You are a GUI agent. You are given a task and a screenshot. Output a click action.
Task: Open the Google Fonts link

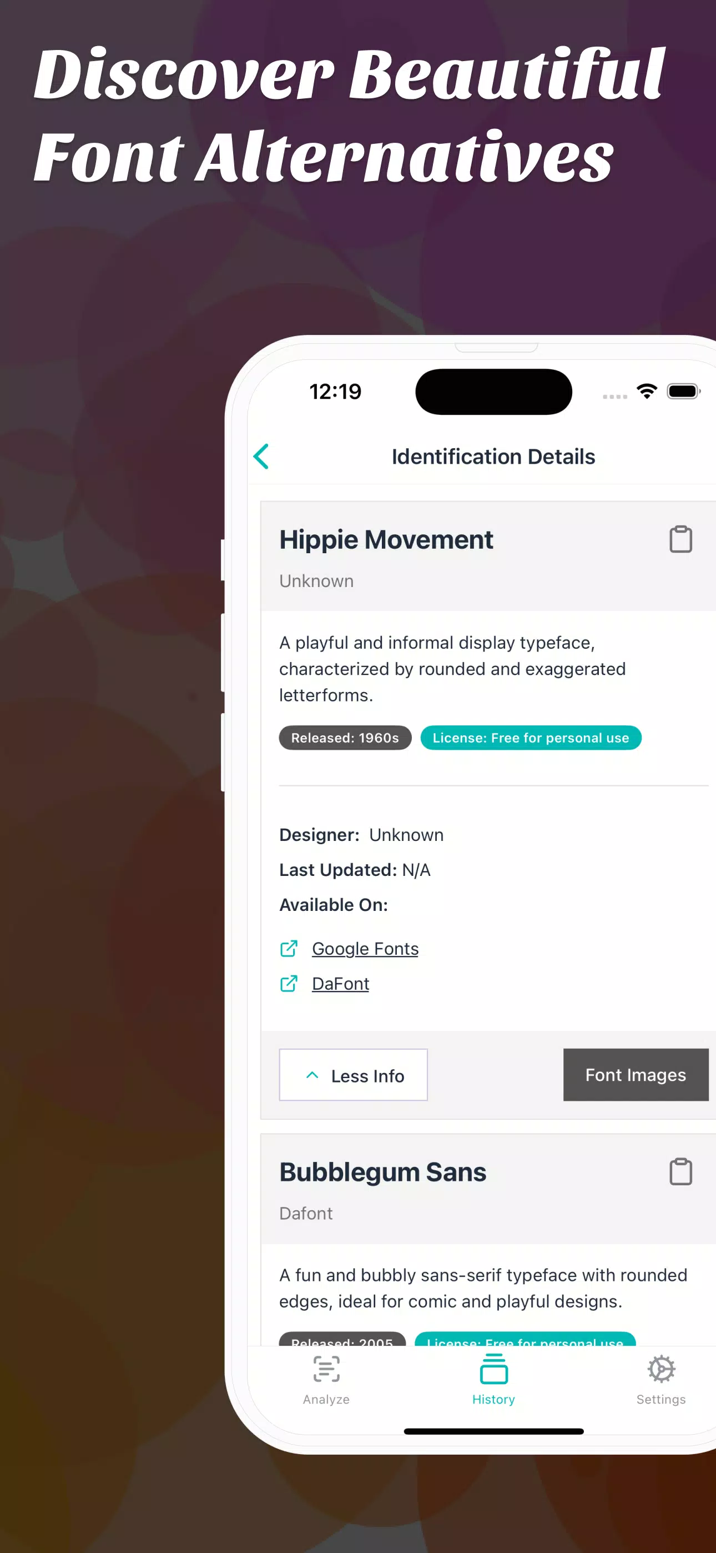point(365,948)
